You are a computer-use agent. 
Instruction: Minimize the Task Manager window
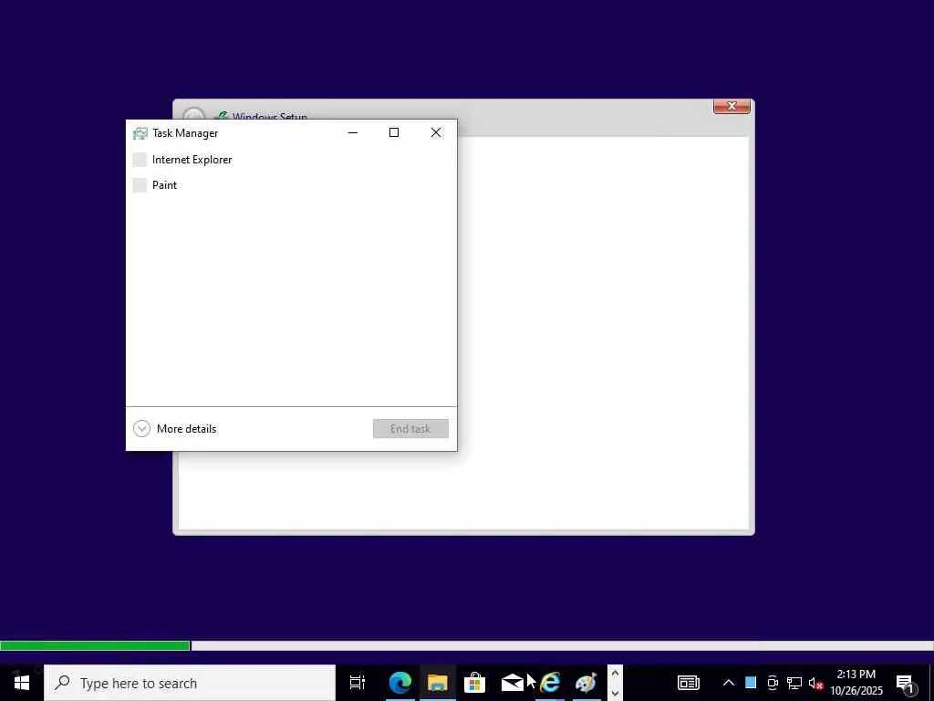tap(353, 132)
